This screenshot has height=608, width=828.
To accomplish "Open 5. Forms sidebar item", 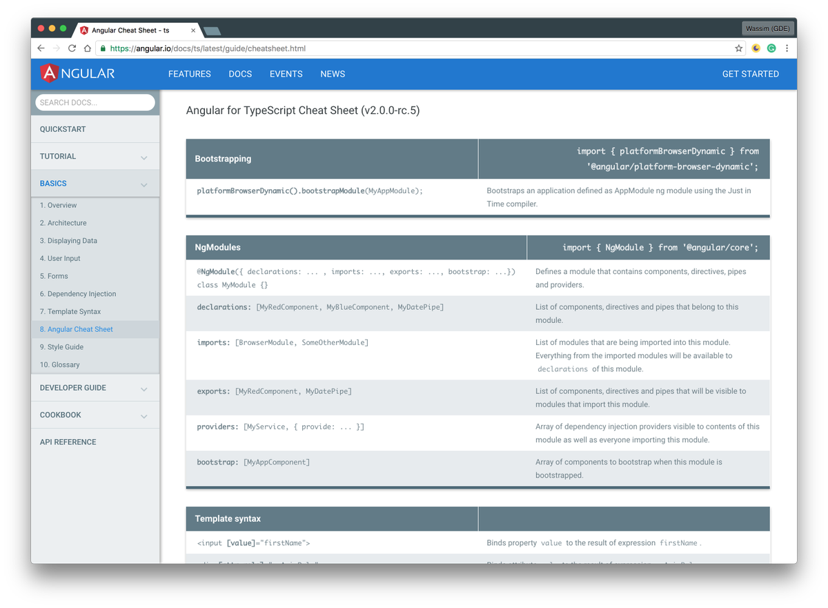I will pyautogui.click(x=95, y=276).
